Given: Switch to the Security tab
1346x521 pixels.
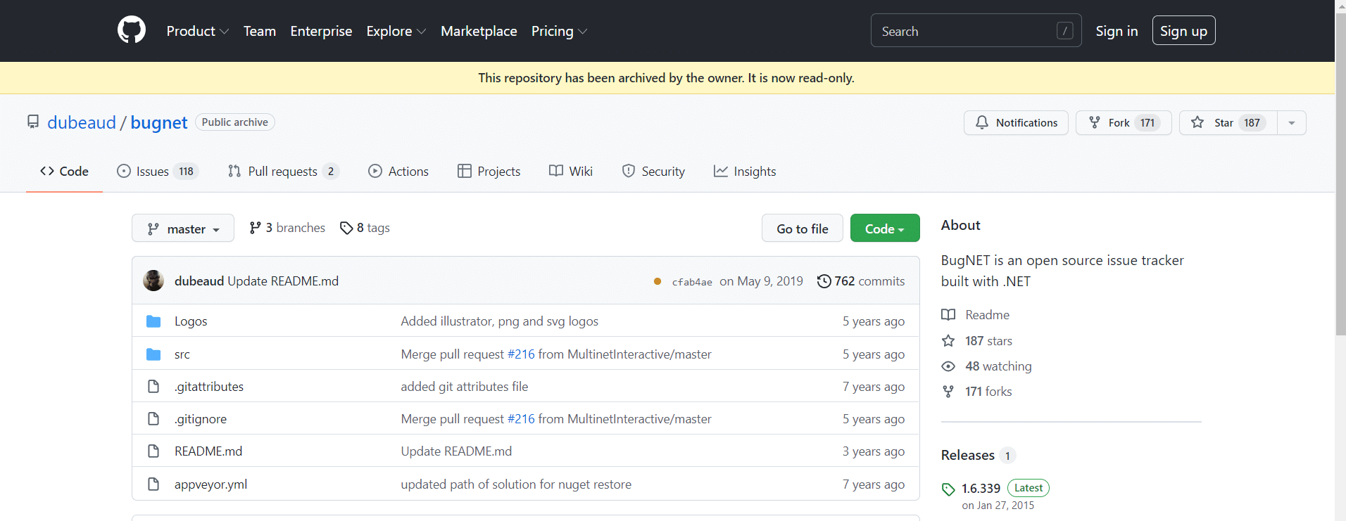Looking at the screenshot, I should pyautogui.click(x=653, y=171).
